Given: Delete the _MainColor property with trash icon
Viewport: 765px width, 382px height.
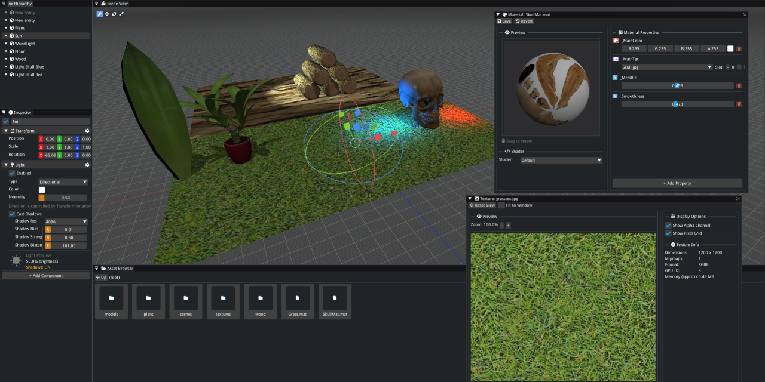Looking at the screenshot, I should [739, 48].
